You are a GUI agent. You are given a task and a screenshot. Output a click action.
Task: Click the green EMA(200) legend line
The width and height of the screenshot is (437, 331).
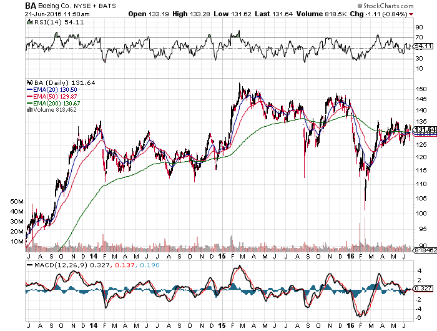29,103
